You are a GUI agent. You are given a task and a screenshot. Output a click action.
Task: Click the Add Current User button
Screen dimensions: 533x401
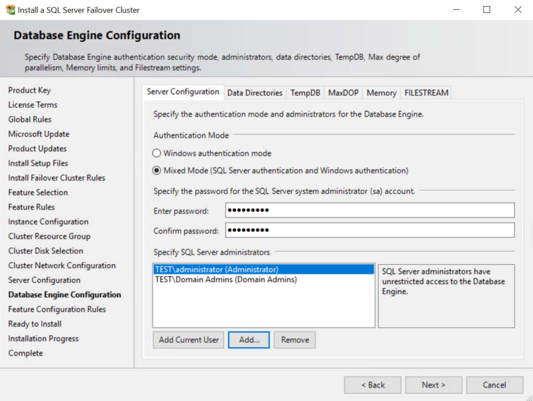(x=188, y=340)
